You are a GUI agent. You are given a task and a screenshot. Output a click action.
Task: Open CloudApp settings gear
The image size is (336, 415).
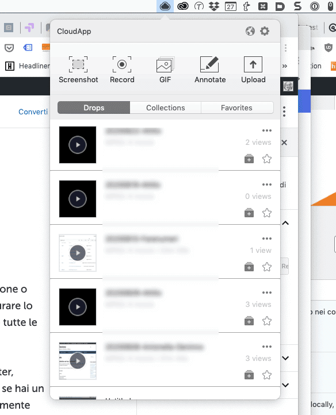pos(265,31)
